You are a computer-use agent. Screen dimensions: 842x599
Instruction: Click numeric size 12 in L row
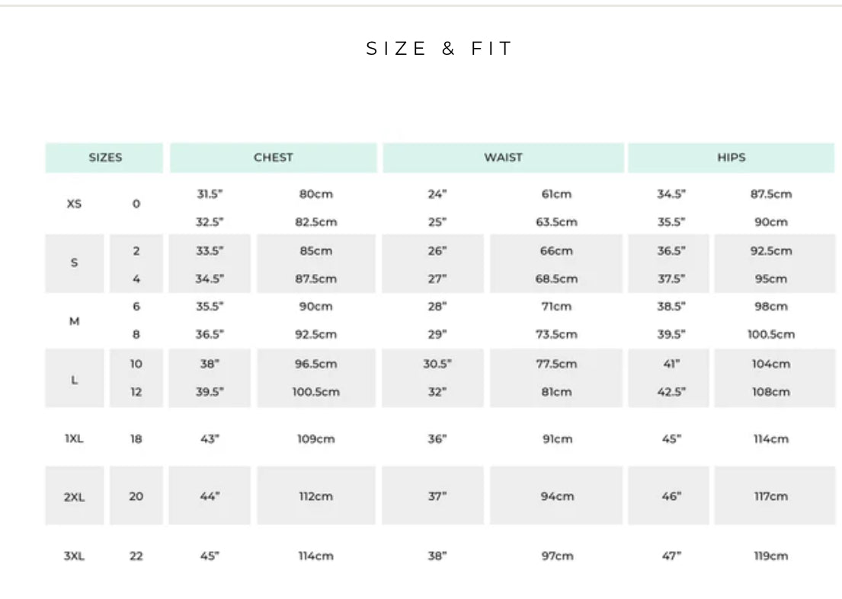(136, 392)
